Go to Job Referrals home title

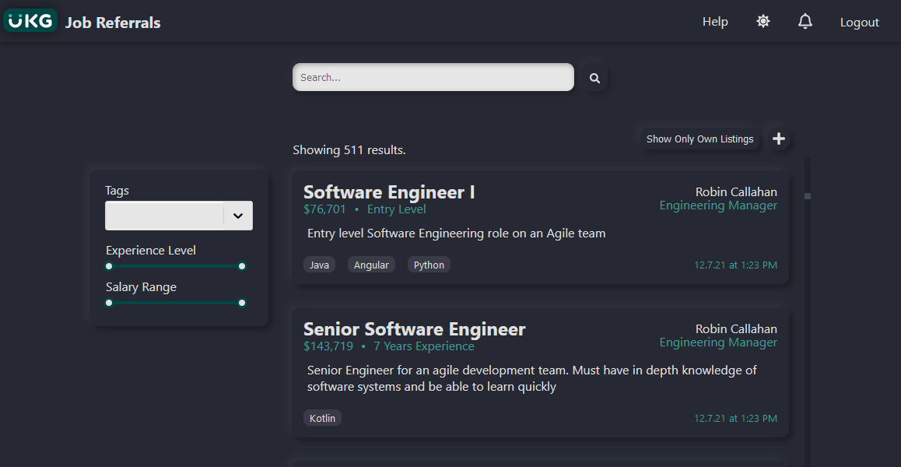113,23
